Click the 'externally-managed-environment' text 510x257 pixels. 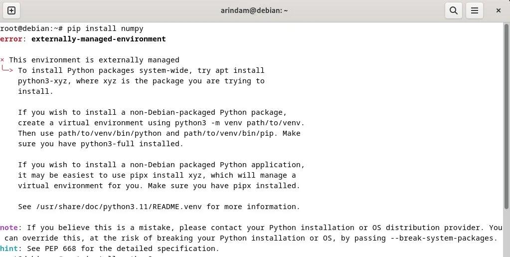pyautogui.click(x=98, y=39)
